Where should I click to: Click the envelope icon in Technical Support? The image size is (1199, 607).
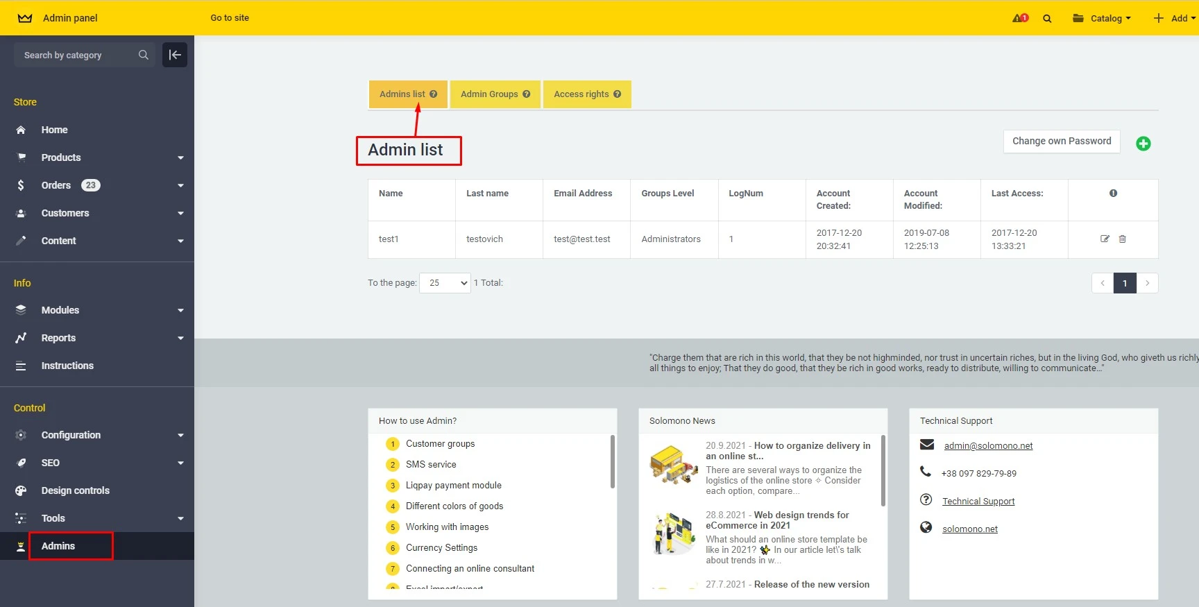tap(927, 445)
